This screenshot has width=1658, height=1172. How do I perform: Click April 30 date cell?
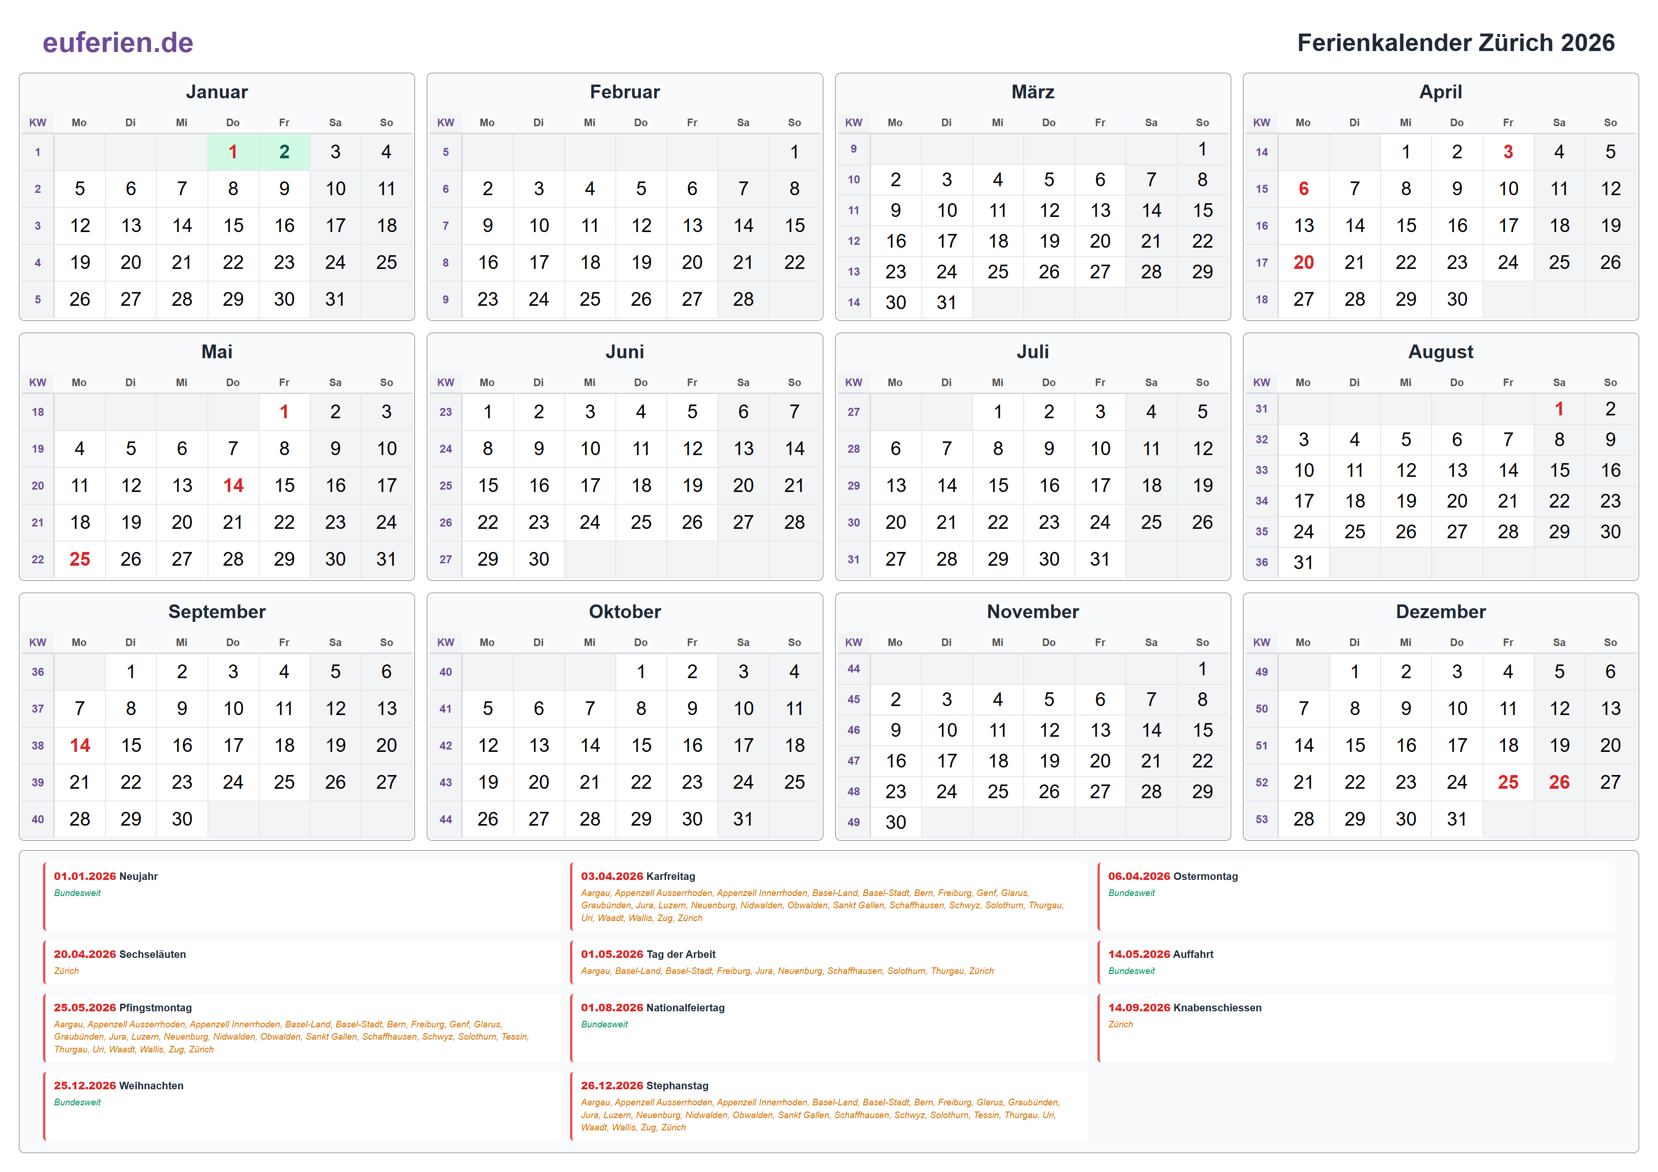tap(1457, 299)
